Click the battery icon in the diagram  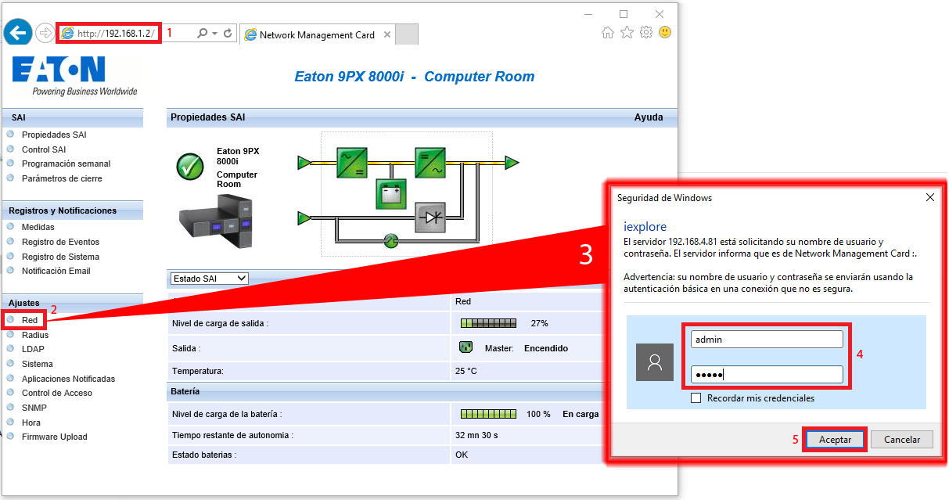click(x=390, y=193)
